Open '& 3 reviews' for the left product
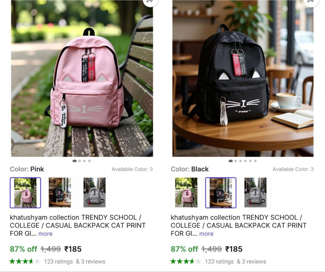This screenshot has height=272, width=325. [x=90, y=261]
